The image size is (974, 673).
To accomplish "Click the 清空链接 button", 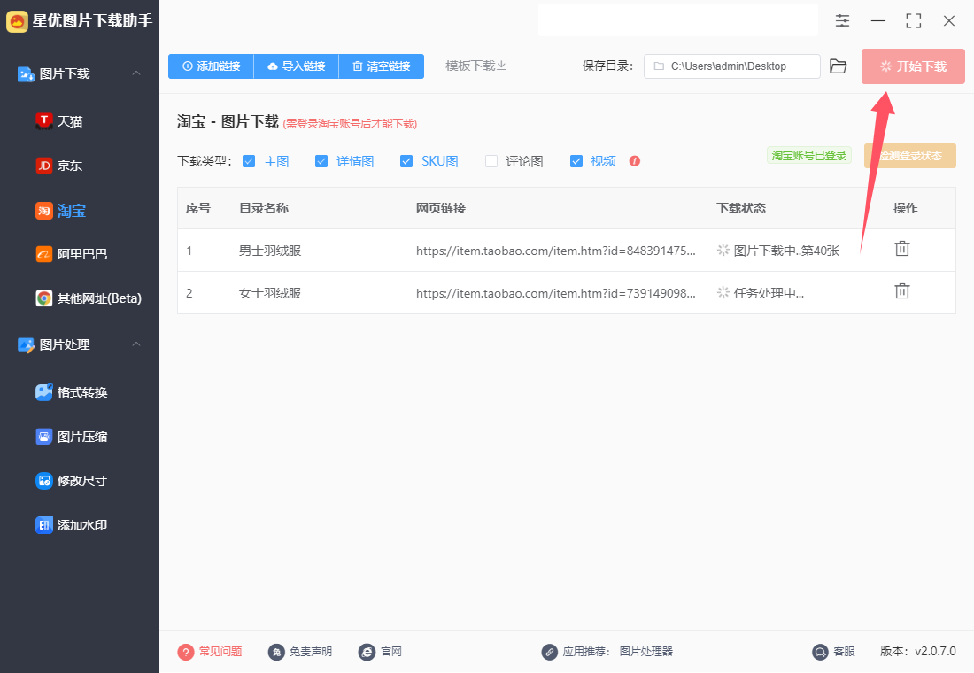I will tap(382, 66).
